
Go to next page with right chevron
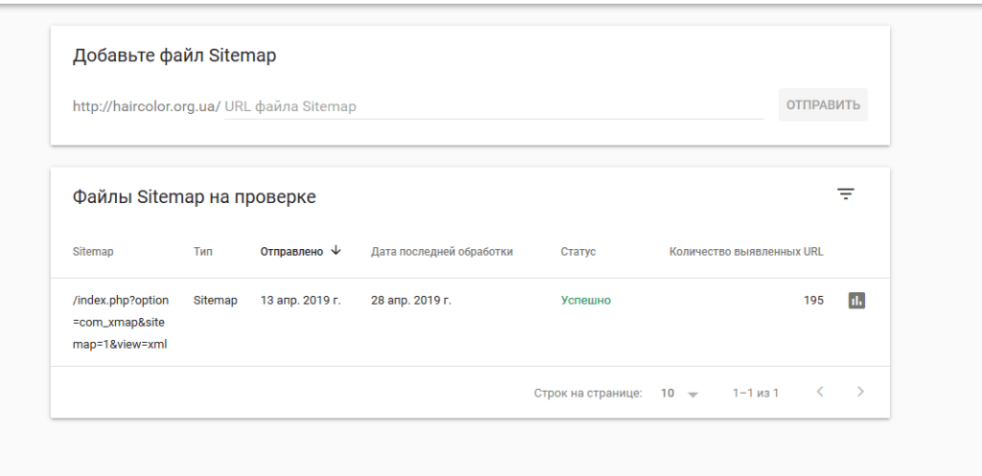(860, 392)
